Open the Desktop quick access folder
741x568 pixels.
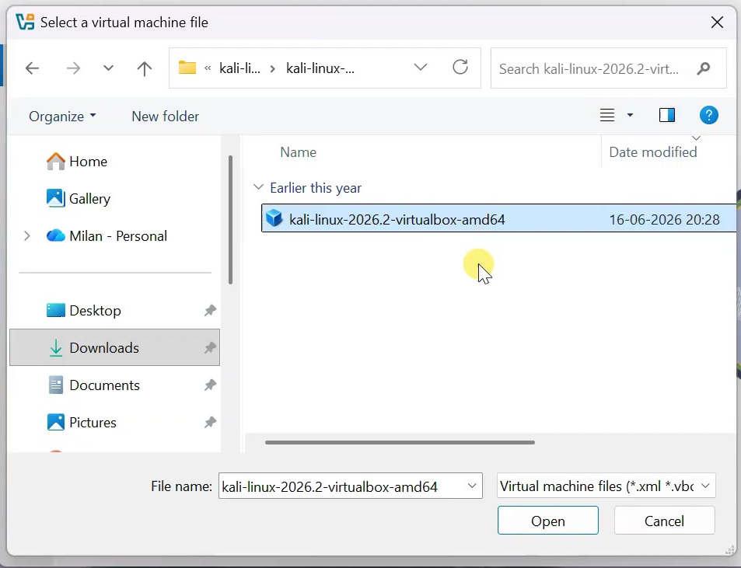[95, 311]
